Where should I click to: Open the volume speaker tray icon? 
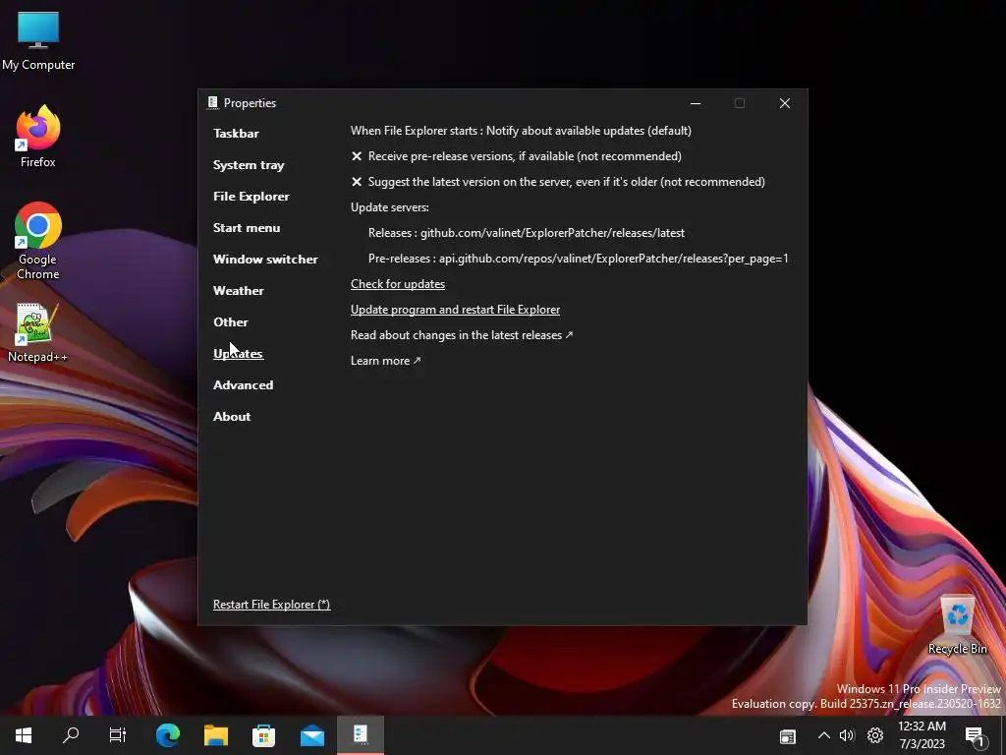click(847, 735)
